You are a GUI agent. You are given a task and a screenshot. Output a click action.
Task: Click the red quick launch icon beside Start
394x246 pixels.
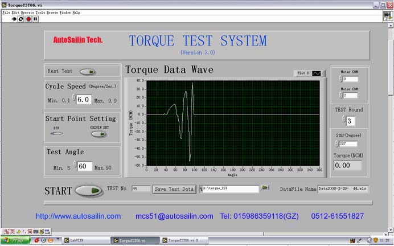36,240
